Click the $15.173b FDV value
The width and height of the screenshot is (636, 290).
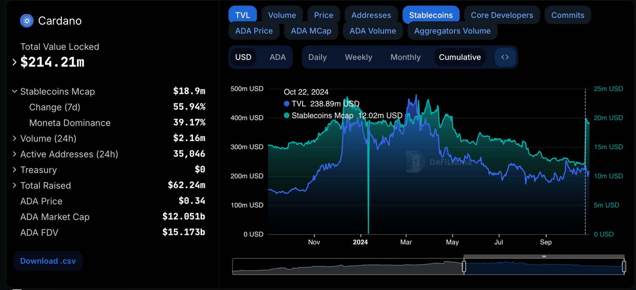click(184, 232)
